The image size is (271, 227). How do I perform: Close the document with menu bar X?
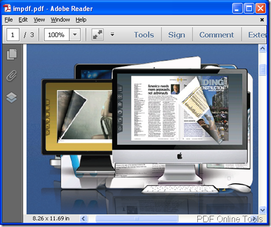(262, 19)
